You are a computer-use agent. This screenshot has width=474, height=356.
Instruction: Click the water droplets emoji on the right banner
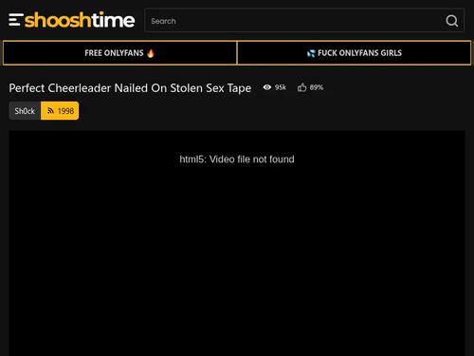(x=311, y=53)
